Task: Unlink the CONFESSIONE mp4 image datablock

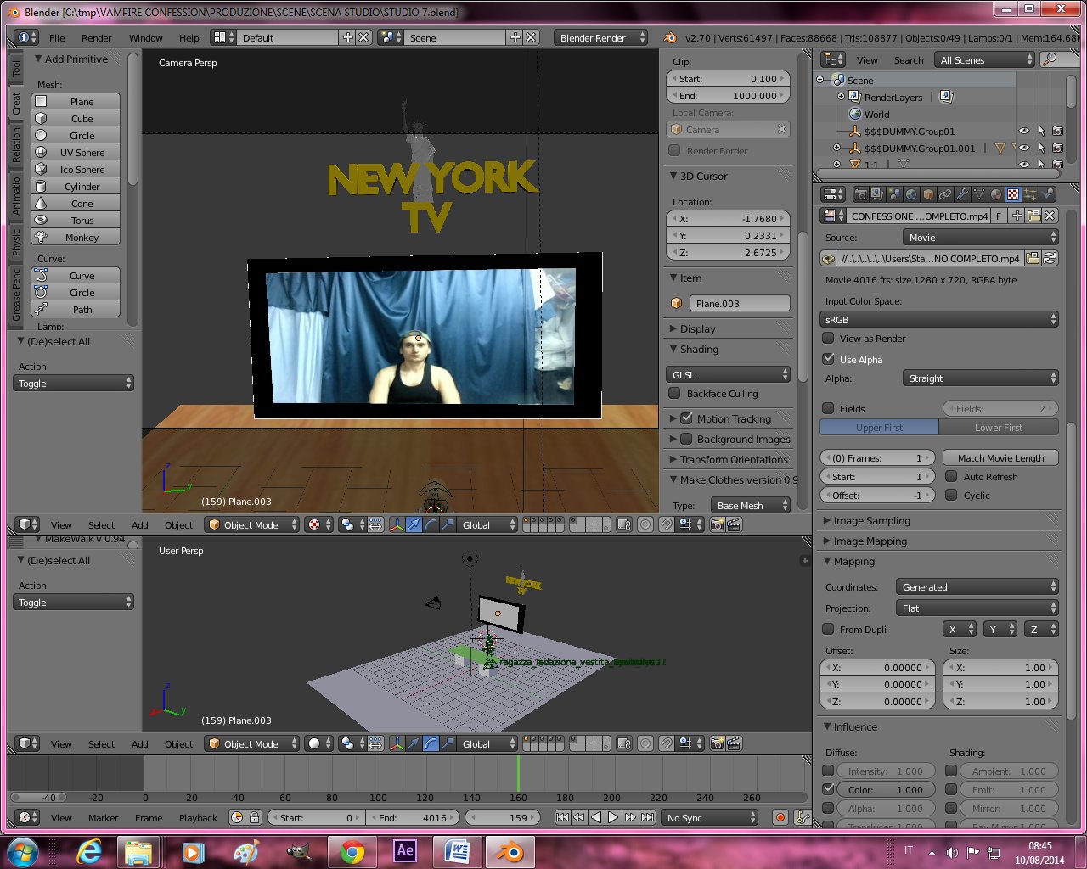Action: tap(1050, 216)
